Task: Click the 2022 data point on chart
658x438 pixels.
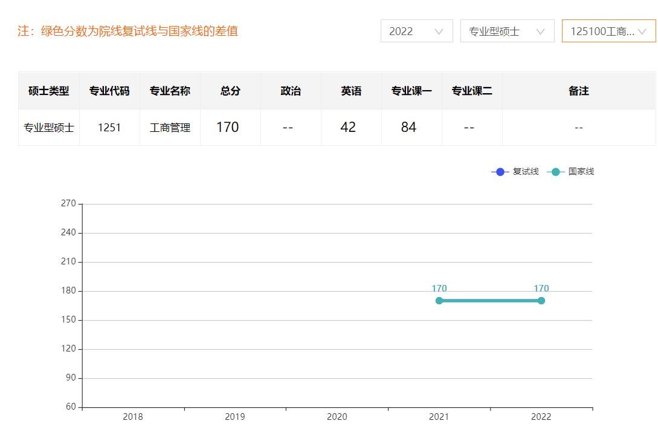Action: [541, 301]
